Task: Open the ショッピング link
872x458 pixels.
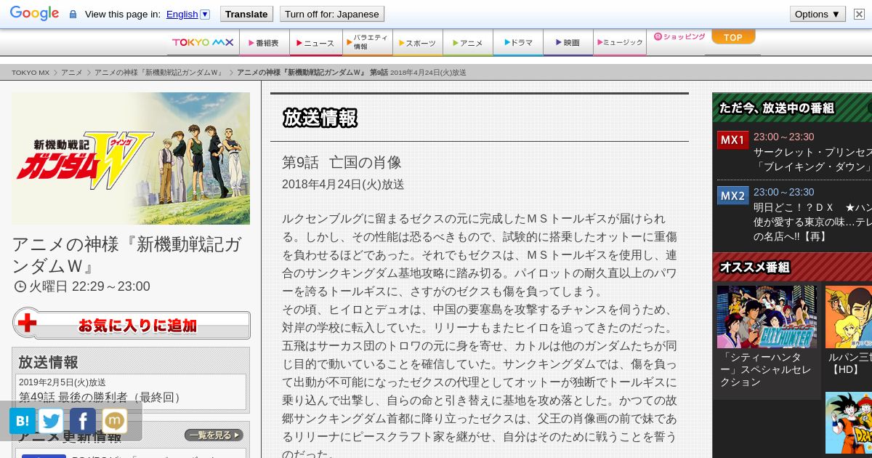Action: (679, 36)
